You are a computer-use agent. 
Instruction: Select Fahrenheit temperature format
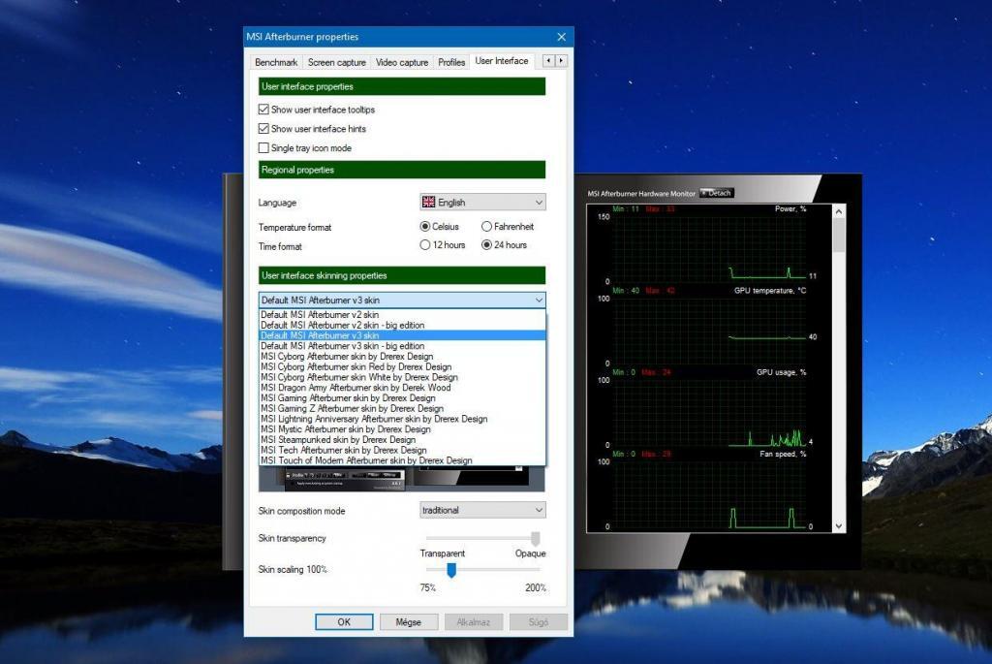[x=487, y=227]
